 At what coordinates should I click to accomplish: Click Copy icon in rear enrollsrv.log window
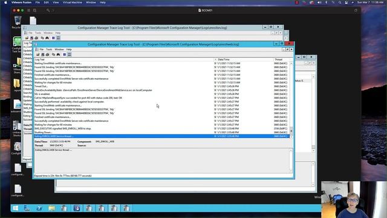click(x=42, y=38)
